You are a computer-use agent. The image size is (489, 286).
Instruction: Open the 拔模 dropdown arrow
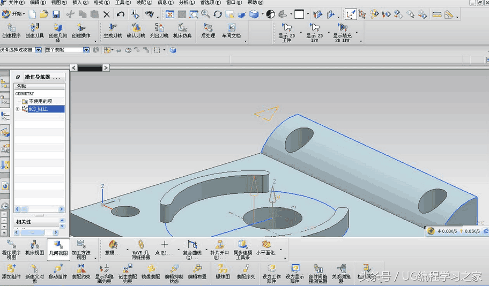127,250
